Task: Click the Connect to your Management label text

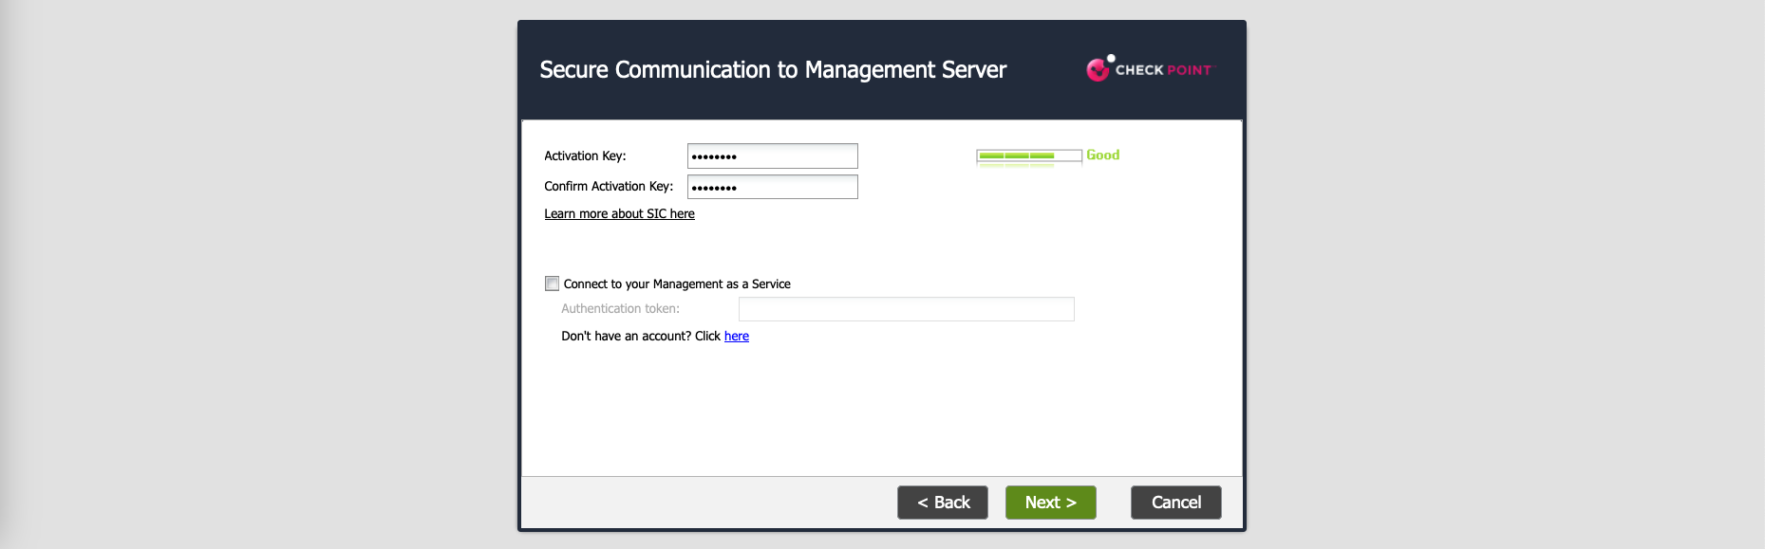Action: [x=676, y=284]
